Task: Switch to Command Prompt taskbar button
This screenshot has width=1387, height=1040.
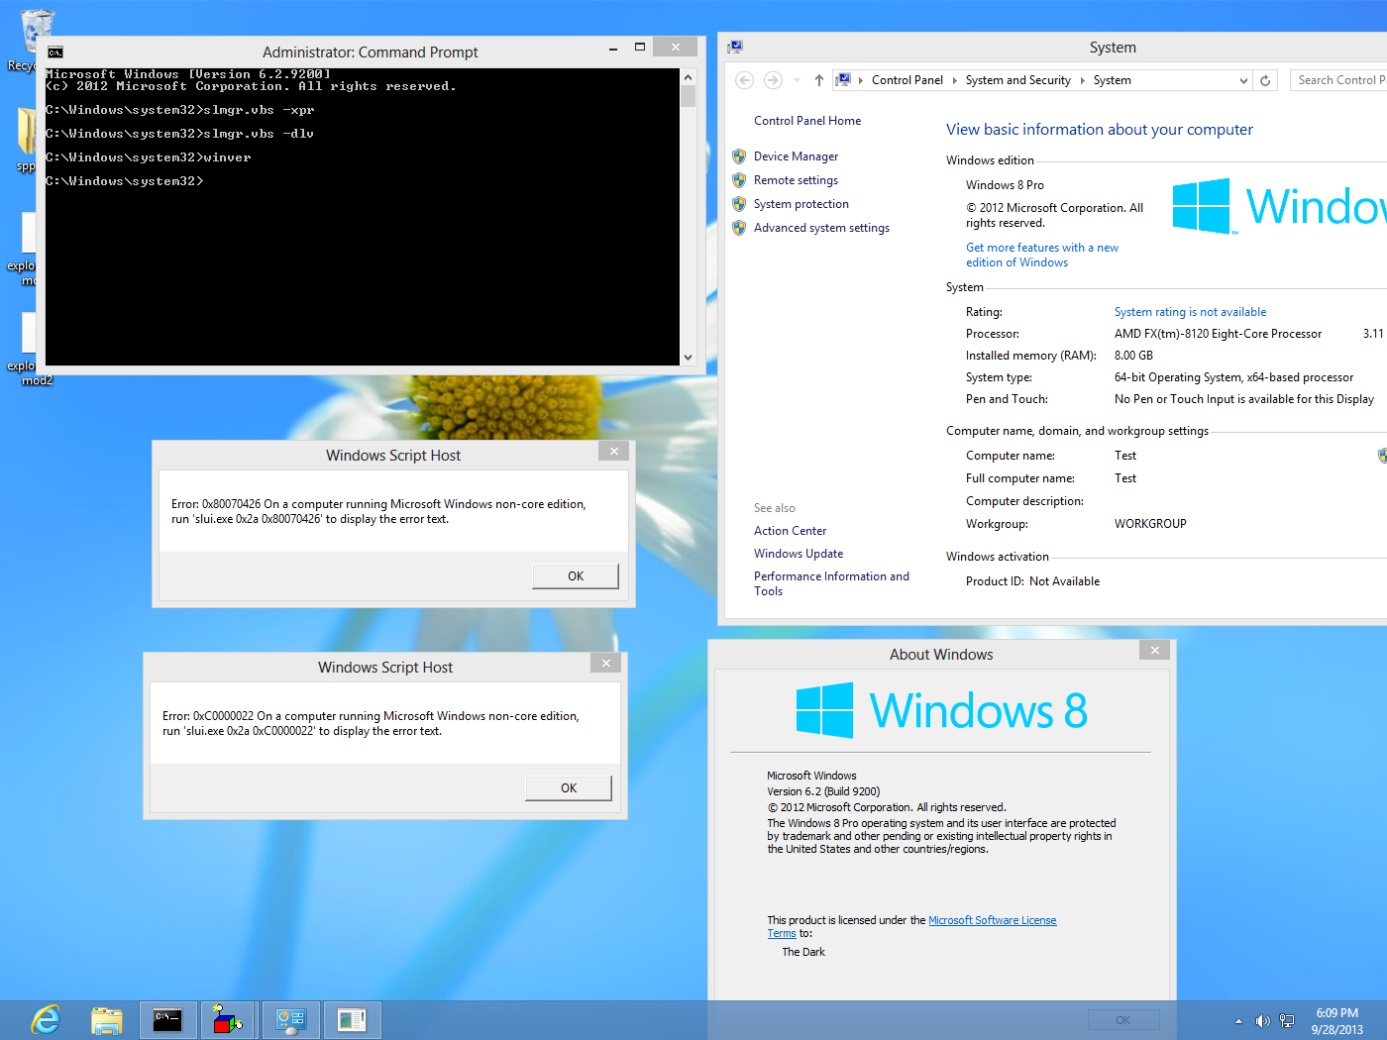Action: (x=167, y=1020)
